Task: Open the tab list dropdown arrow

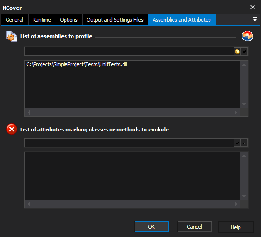Action: click(x=255, y=19)
